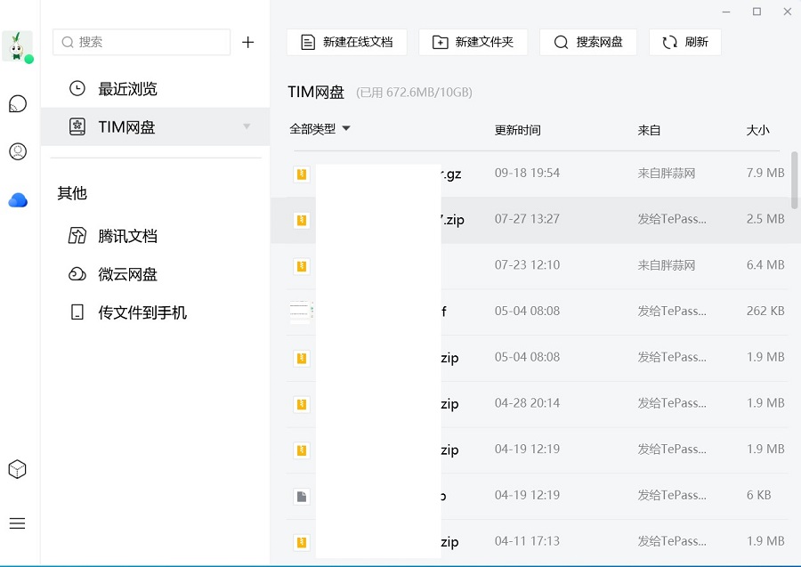Click the plus icon beside search
This screenshot has width=801, height=567.
click(248, 42)
